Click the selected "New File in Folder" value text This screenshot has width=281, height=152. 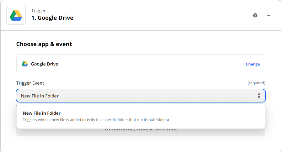tap(40, 96)
